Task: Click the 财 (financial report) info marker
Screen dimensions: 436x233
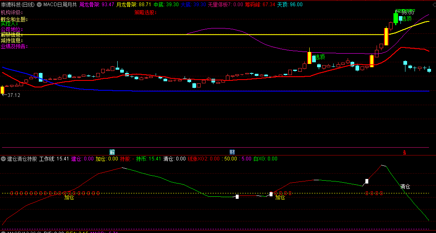Action: click(x=232, y=152)
